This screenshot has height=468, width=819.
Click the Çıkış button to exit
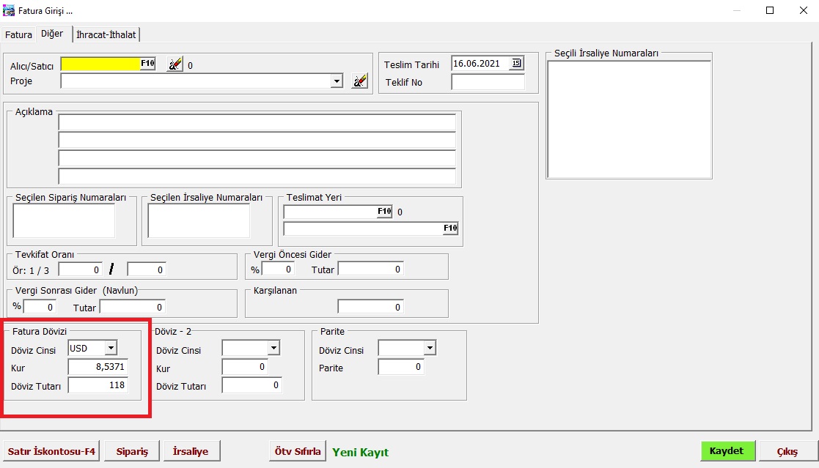(x=787, y=452)
